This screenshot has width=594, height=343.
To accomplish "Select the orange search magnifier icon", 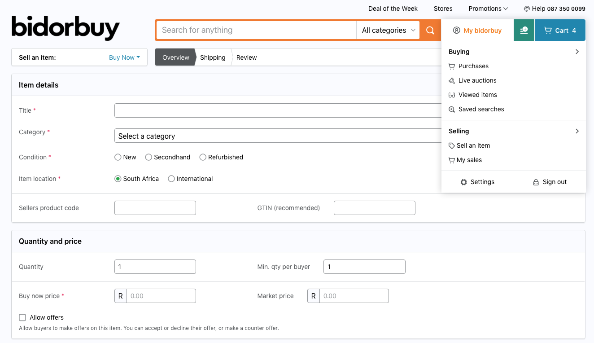I will [x=430, y=30].
